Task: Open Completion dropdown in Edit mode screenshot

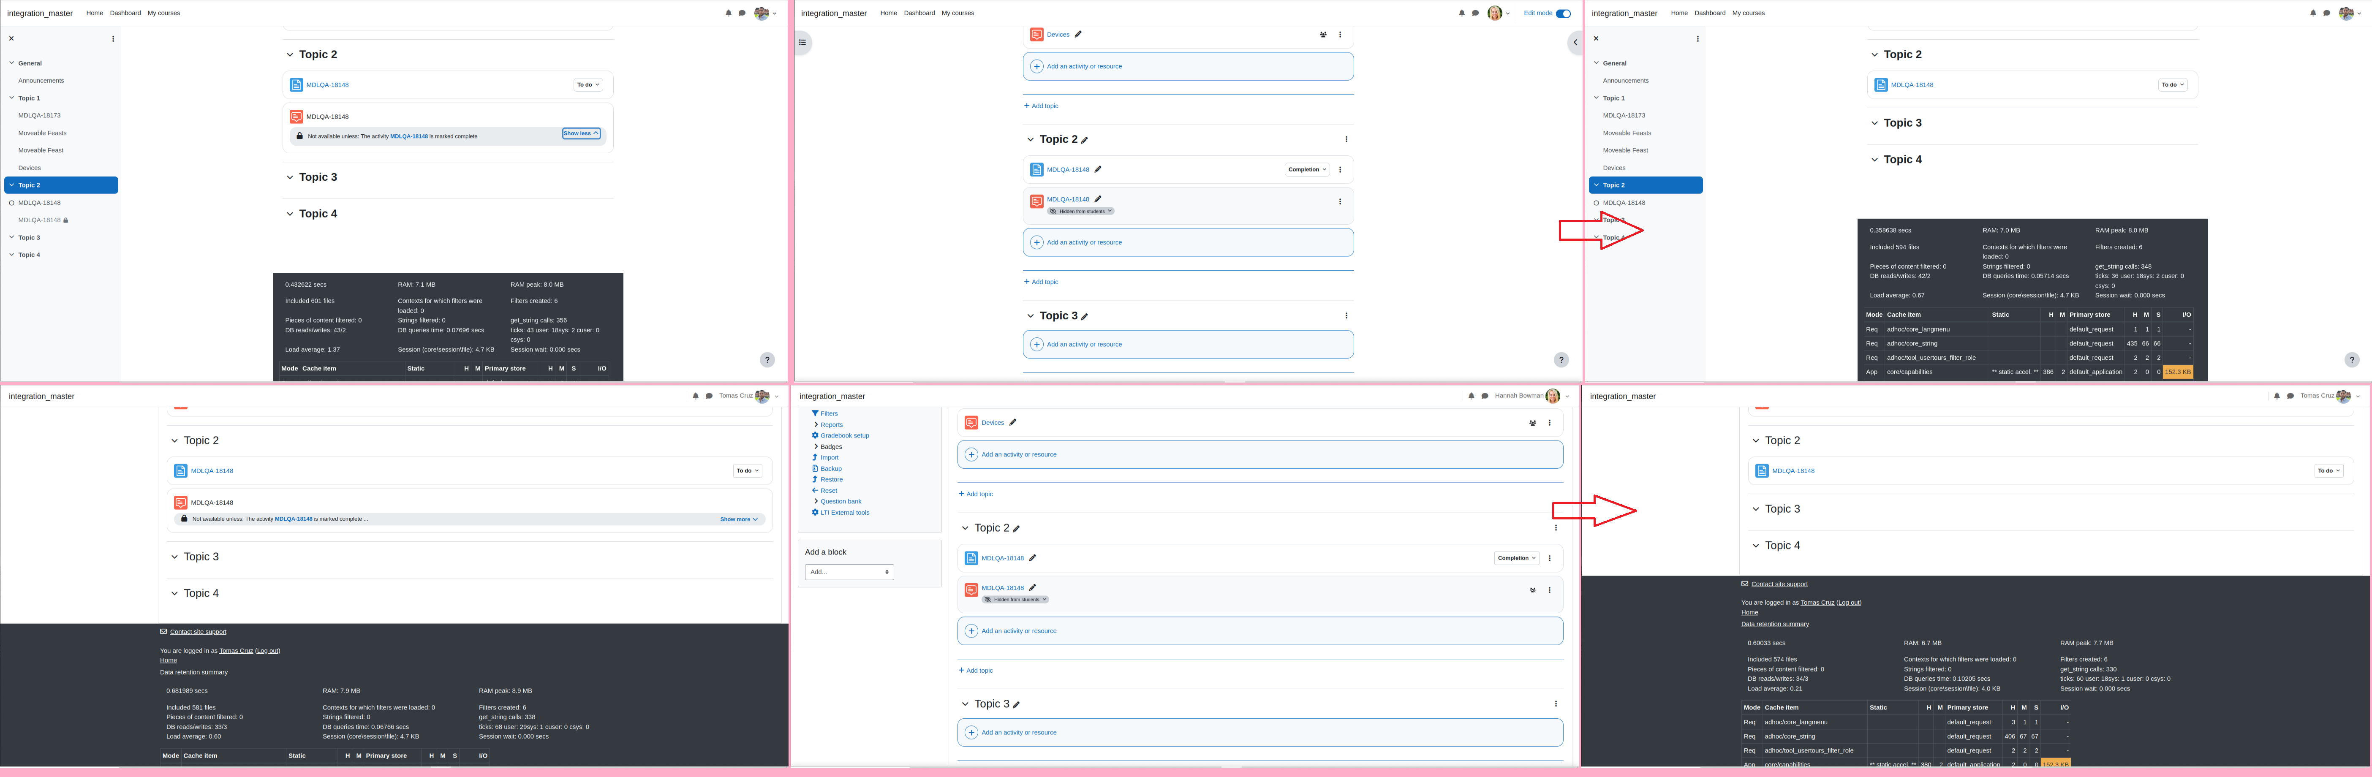Action: [x=1308, y=169]
